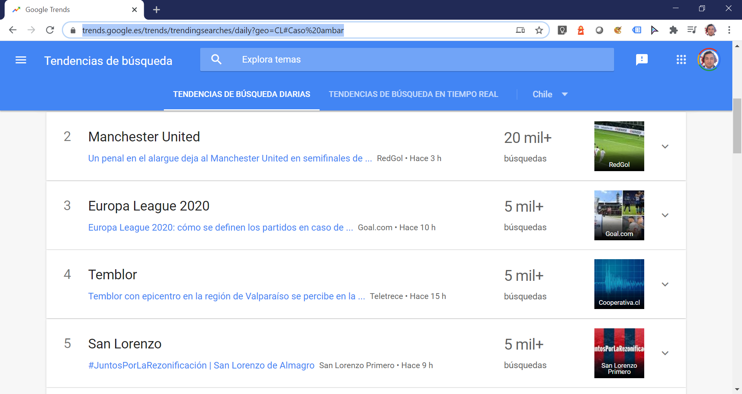Click the search magnifier icon

(216, 59)
